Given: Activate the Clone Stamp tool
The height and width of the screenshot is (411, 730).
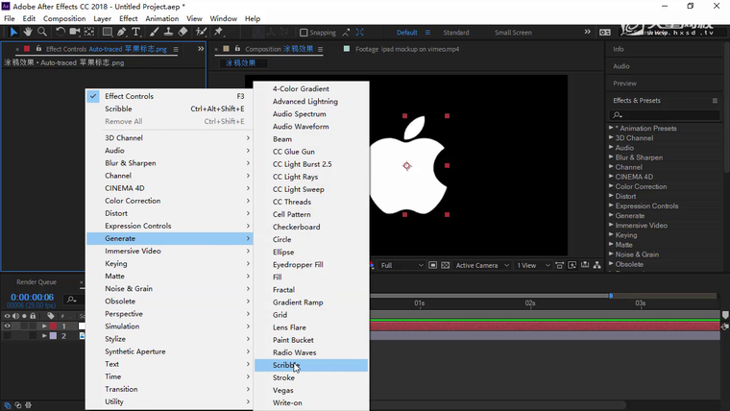Looking at the screenshot, I should click(167, 32).
